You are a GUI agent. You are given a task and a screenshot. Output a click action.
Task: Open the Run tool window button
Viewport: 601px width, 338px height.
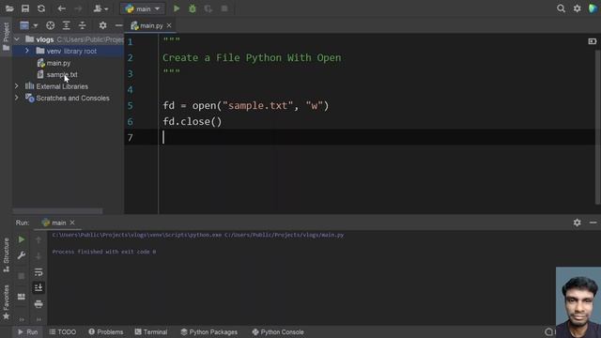(x=27, y=331)
